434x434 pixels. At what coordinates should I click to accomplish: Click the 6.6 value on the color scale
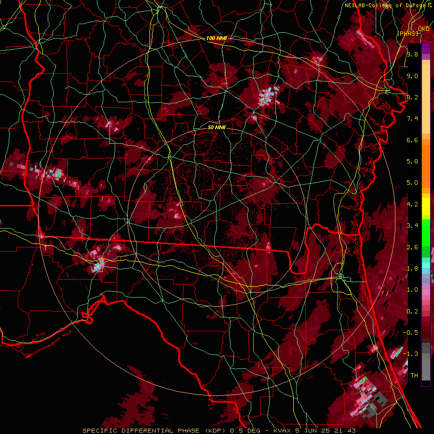pyautogui.click(x=412, y=140)
